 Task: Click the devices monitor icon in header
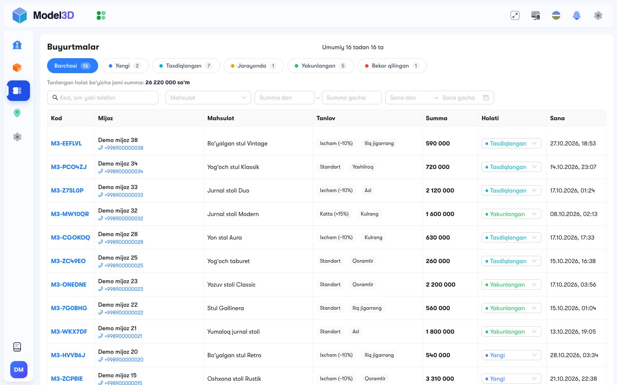tap(536, 15)
